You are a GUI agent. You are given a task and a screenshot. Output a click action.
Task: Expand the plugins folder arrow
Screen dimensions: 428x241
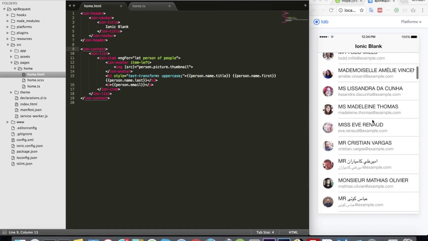point(8,33)
